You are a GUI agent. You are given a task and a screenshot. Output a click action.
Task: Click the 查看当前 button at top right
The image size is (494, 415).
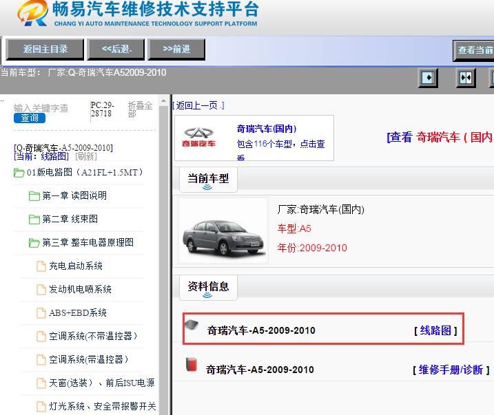pyautogui.click(x=473, y=50)
